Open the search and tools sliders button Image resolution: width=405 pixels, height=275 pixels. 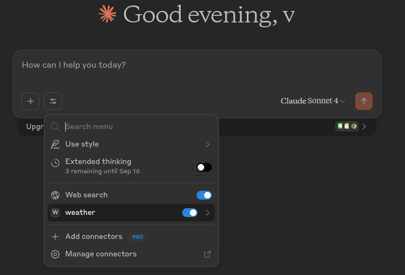click(53, 101)
